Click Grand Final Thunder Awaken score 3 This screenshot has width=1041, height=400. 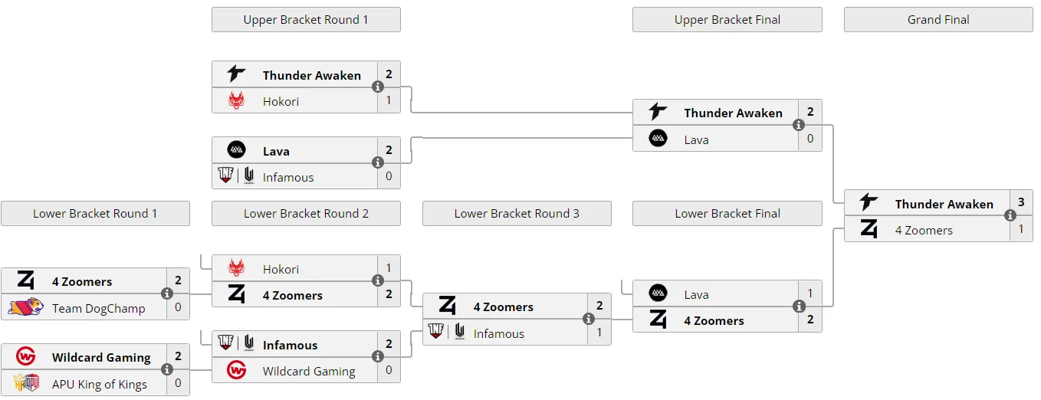pyautogui.click(x=1021, y=203)
